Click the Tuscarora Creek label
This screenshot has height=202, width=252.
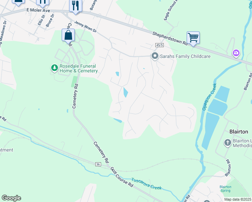point(147,184)
